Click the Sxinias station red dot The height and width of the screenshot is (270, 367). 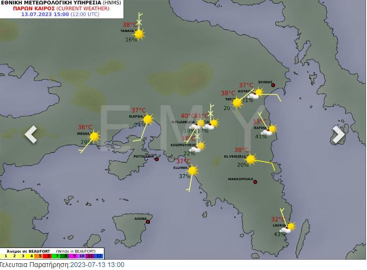tap(273, 85)
